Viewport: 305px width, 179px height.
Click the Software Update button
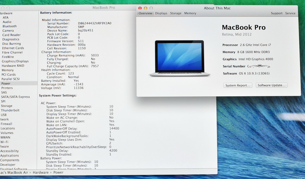(271, 85)
